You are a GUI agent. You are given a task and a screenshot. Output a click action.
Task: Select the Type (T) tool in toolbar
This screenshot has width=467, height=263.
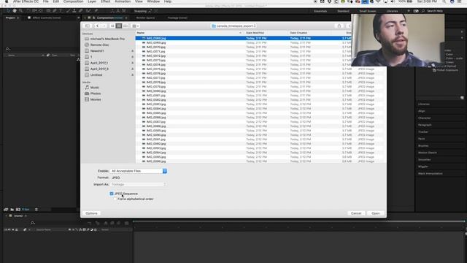click(61, 11)
